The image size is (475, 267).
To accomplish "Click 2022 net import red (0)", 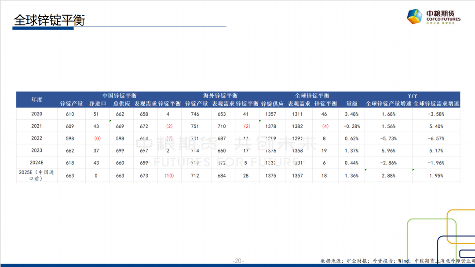I will pos(97,138).
